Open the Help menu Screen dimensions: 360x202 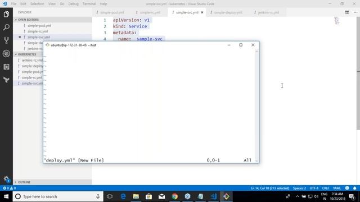click(103, 4)
